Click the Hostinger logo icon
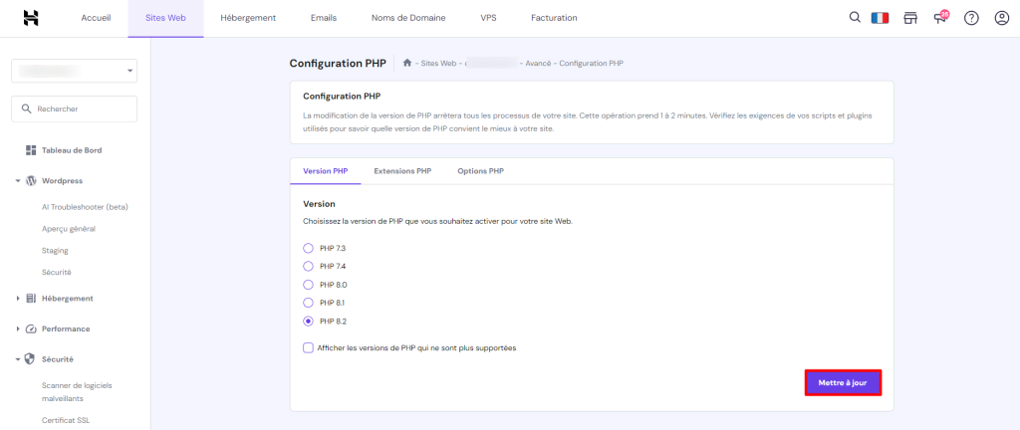Image resolution: width=1020 pixels, height=430 pixels. tap(31, 18)
